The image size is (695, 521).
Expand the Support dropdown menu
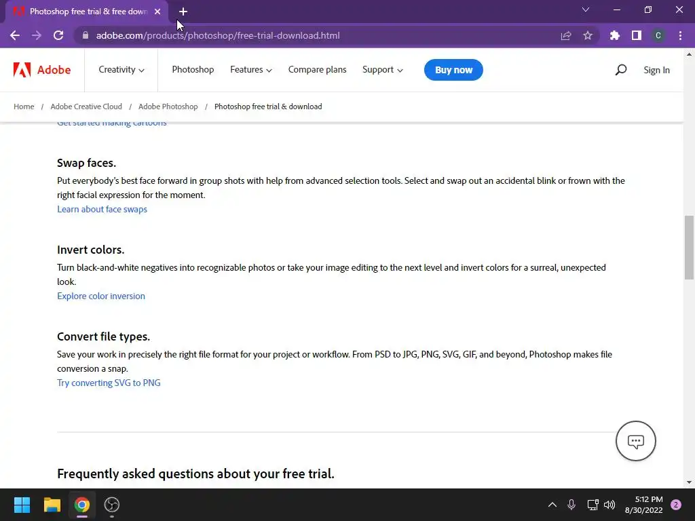tap(383, 70)
